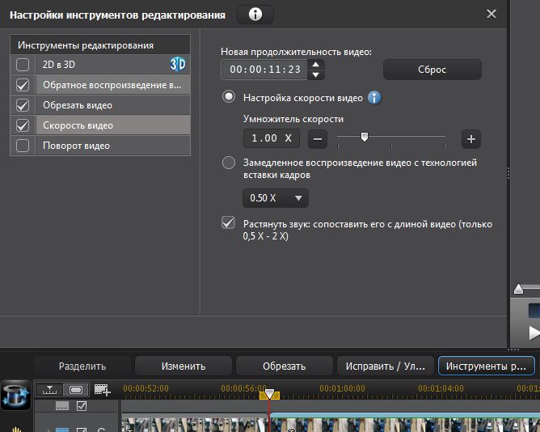The image size is (540, 432).
Task: Click the storyboard view icon above timeline
Action: [76, 390]
